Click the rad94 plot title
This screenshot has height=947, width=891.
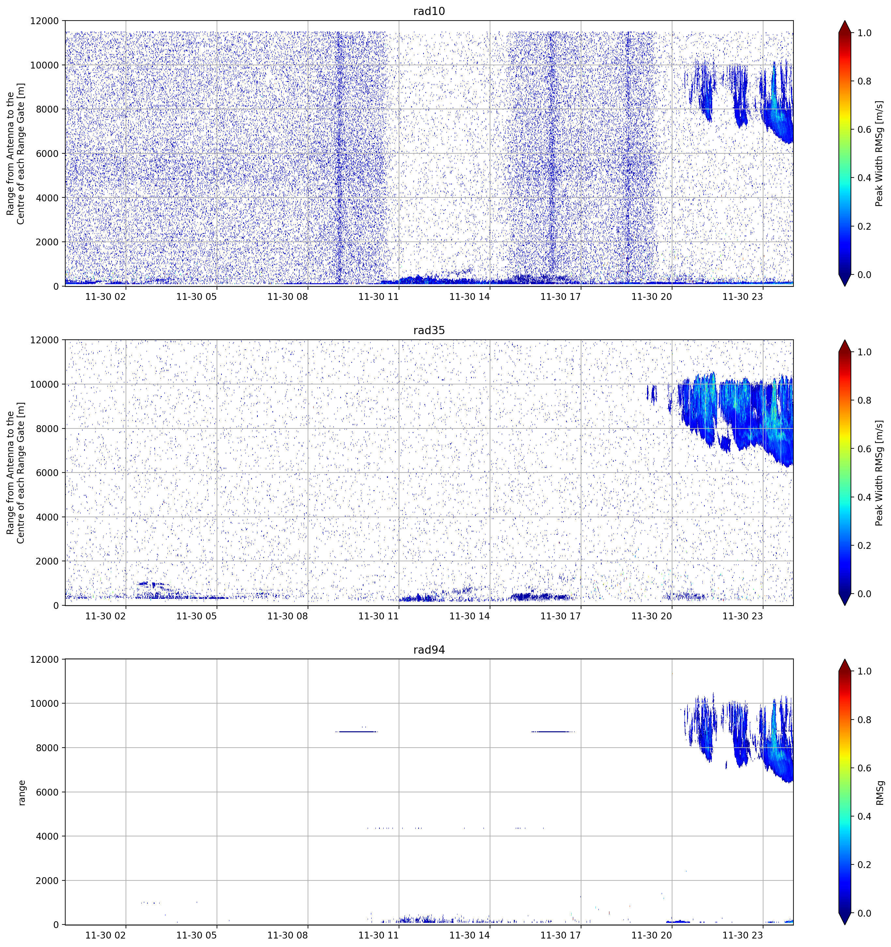[429, 650]
